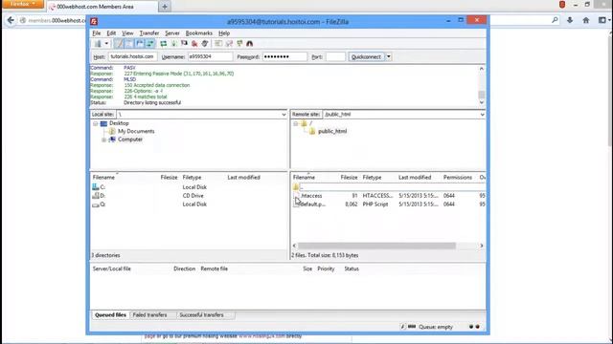Viewport: 613px width, 344px height.
Task: Toggle directory comparison
Action: coord(229,44)
